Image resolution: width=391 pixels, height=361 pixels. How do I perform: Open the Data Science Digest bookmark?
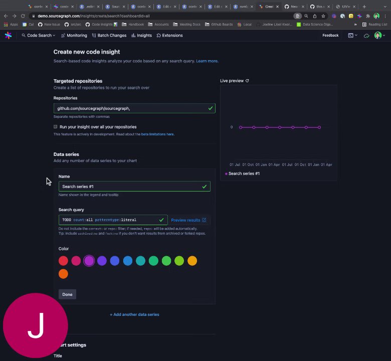(x=315, y=25)
